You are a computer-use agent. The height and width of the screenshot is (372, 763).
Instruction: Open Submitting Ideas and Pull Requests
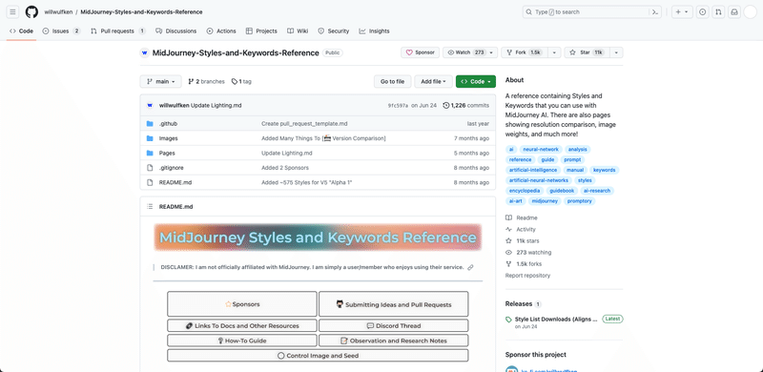point(394,304)
